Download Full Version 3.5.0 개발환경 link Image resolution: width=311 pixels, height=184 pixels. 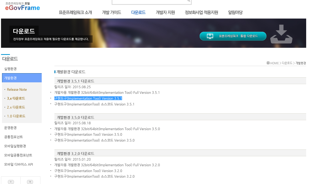point(107,129)
